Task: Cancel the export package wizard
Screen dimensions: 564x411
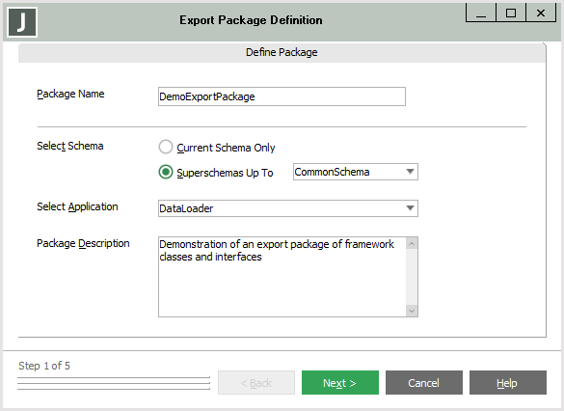Action: pos(423,383)
